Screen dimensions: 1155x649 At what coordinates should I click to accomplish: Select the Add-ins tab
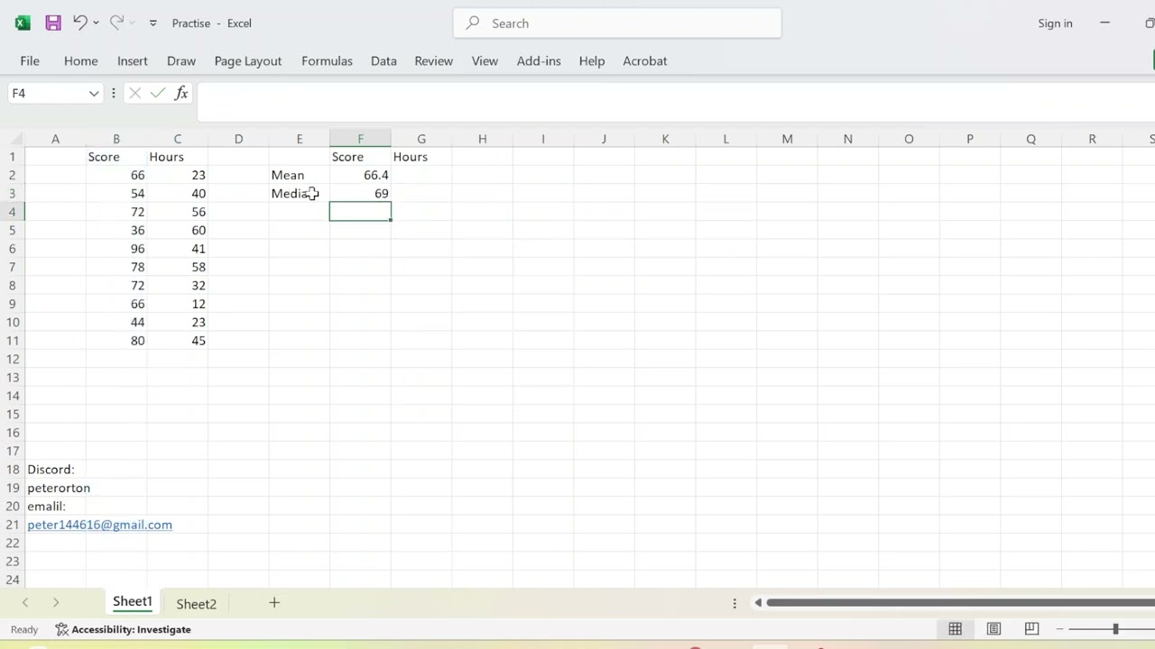(539, 60)
